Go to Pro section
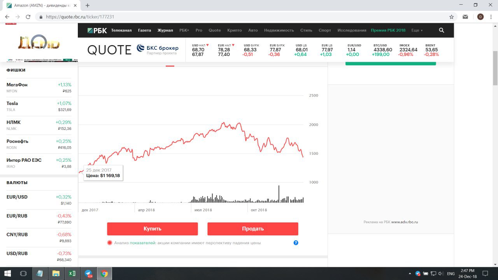Viewport: 498px width, 280px height. pyautogui.click(x=199, y=30)
